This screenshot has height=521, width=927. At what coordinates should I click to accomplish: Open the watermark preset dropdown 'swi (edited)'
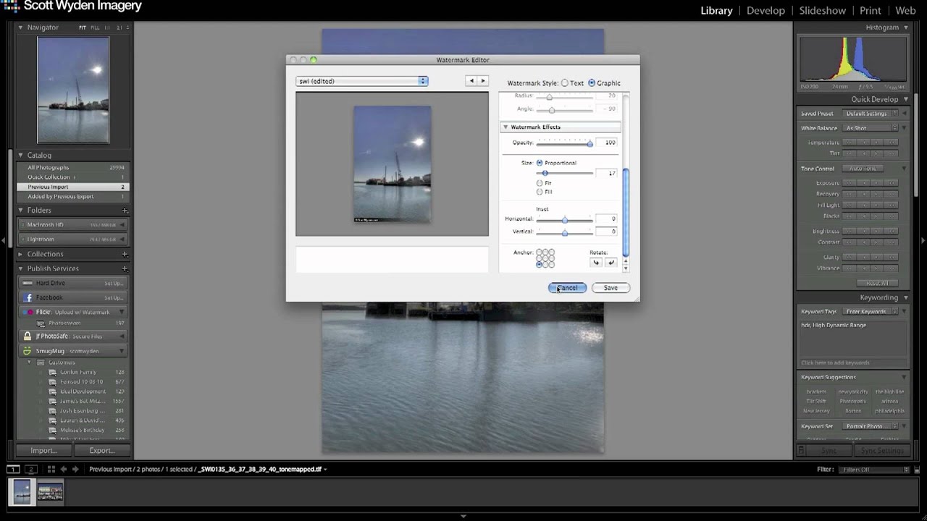(x=362, y=81)
